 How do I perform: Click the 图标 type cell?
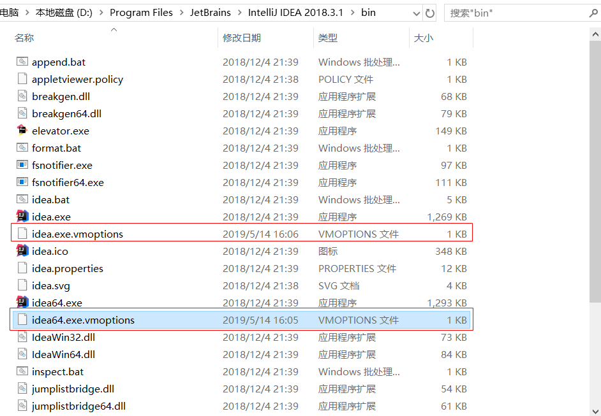click(x=328, y=252)
